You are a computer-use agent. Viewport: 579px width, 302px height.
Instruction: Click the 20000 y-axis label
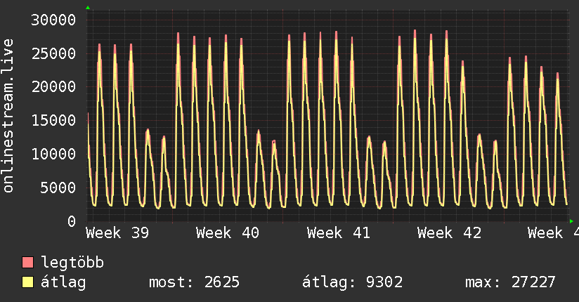[x=53, y=87]
